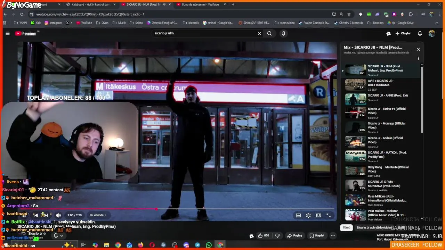
Task: Dislike the video thumbs down
Action: coord(277,235)
